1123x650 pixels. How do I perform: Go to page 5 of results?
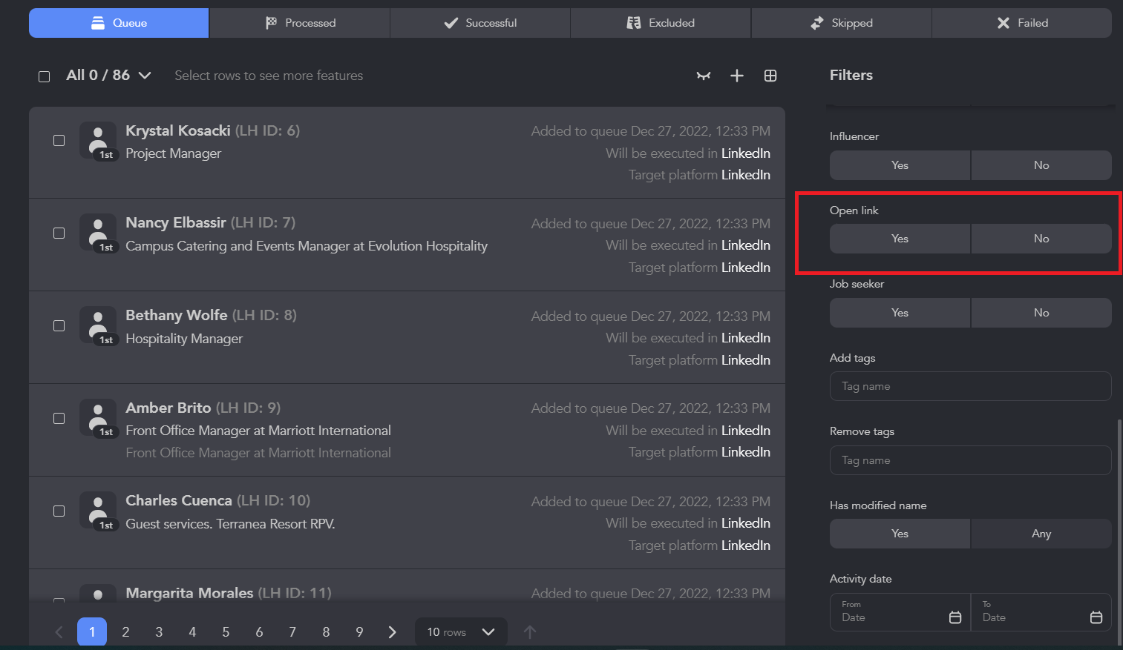pos(226,632)
